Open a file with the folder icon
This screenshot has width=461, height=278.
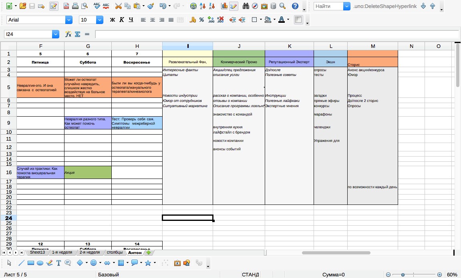(x=23, y=6)
